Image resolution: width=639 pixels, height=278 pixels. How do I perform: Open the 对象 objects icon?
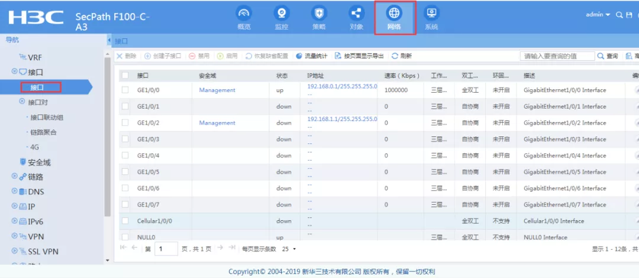(357, 14)
